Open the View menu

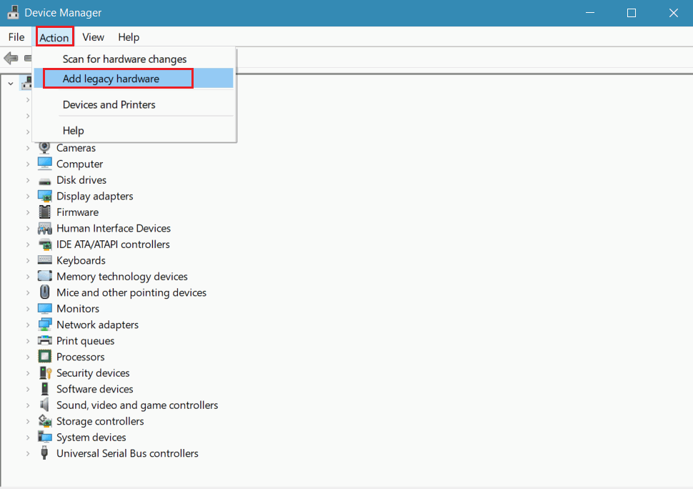point(93,36)
